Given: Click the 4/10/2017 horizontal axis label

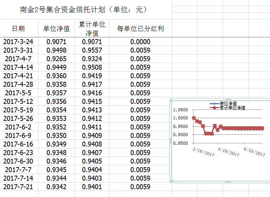Looking at the screenshot, I should [228, 152].
